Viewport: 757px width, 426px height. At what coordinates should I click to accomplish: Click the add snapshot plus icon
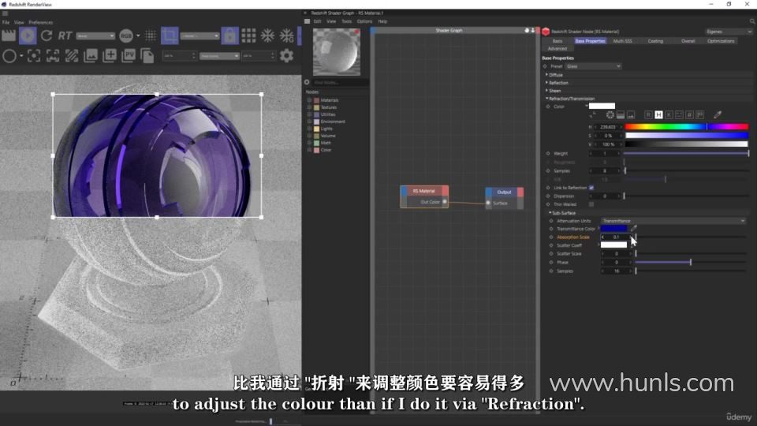(x=110, y=56)
